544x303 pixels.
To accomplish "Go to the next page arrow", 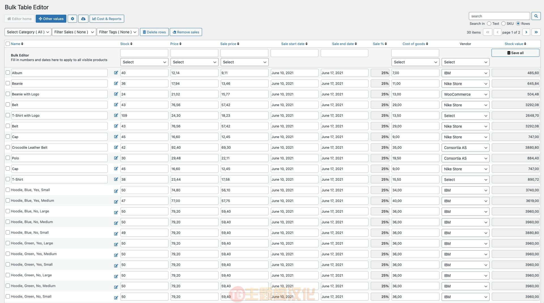I will (x=526, y=32).
